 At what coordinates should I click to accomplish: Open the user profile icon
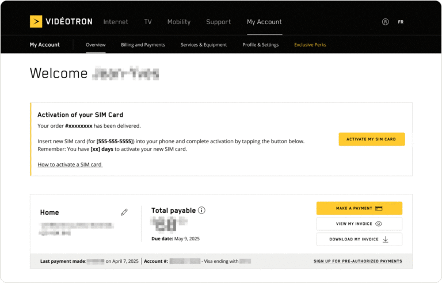tap(386, 22)
